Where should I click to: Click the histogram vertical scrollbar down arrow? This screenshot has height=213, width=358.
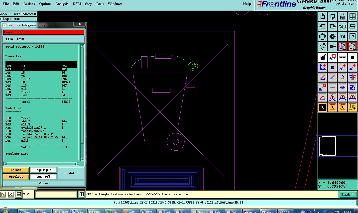tap(82, 159)
